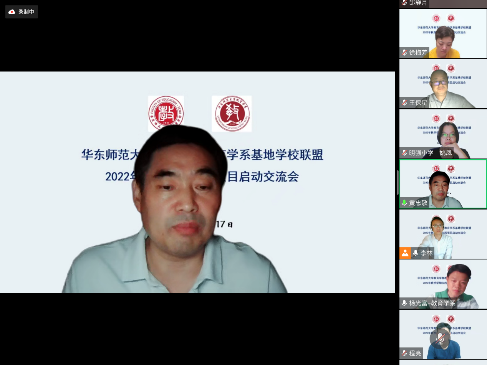
Task: Click the main speaker video area
Action: click(197, 182)
